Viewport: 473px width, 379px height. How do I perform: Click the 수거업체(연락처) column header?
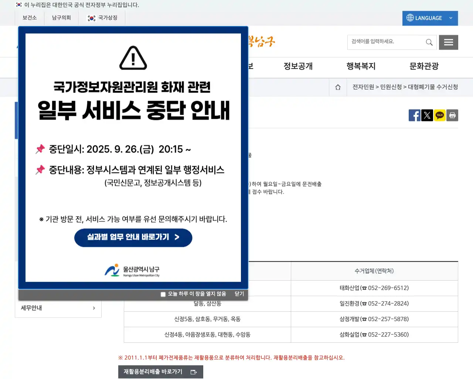(x=374, y=271)
